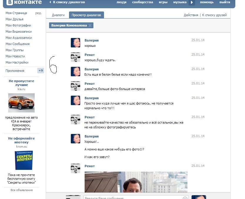Image resolution: width=245 pixels, height=199 pixels.
Task: Open the KIA car advertisement image
Action: click(21, 103)
